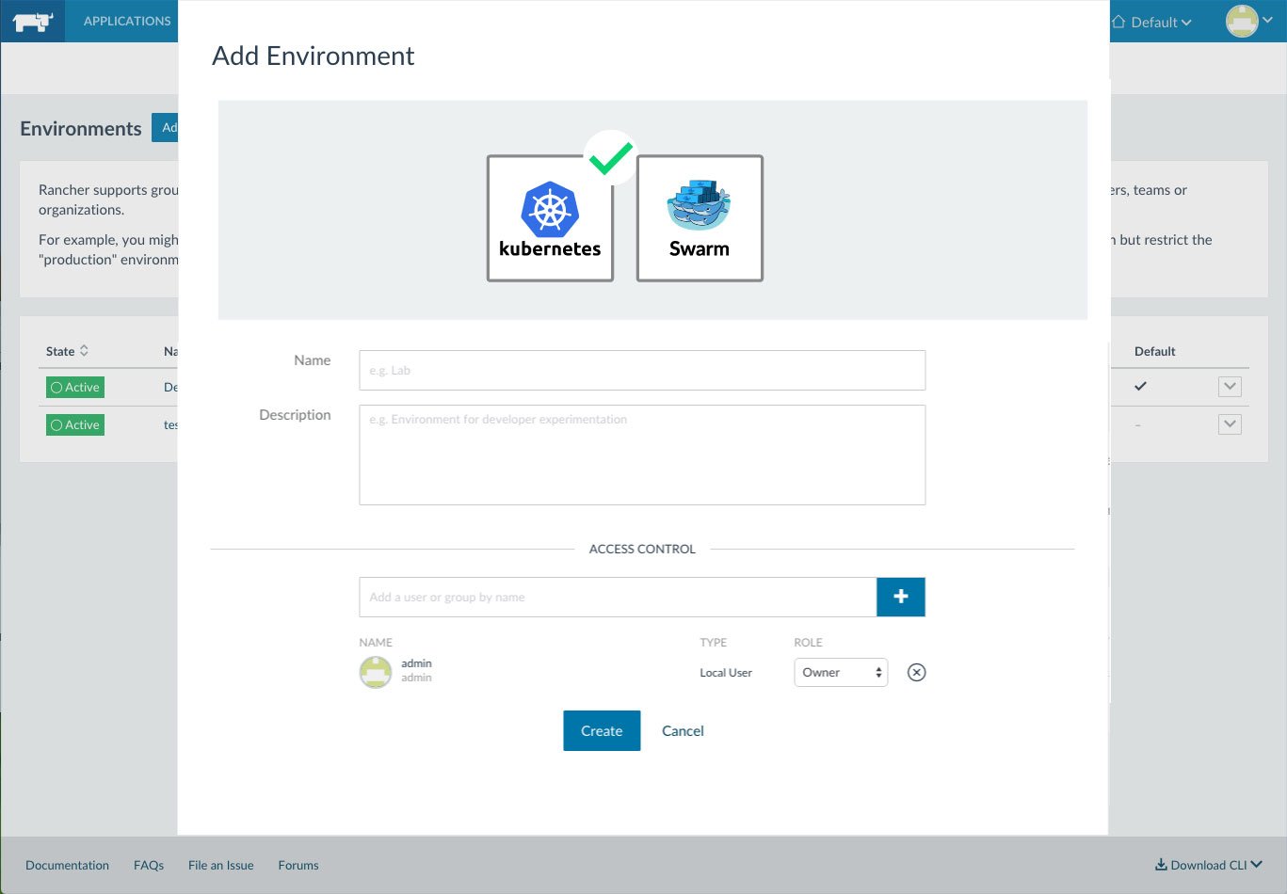1287x894 pixels.
Task: Click the checkmark in the Default column
Action: pyautogui.click(x=1140, y=386)
